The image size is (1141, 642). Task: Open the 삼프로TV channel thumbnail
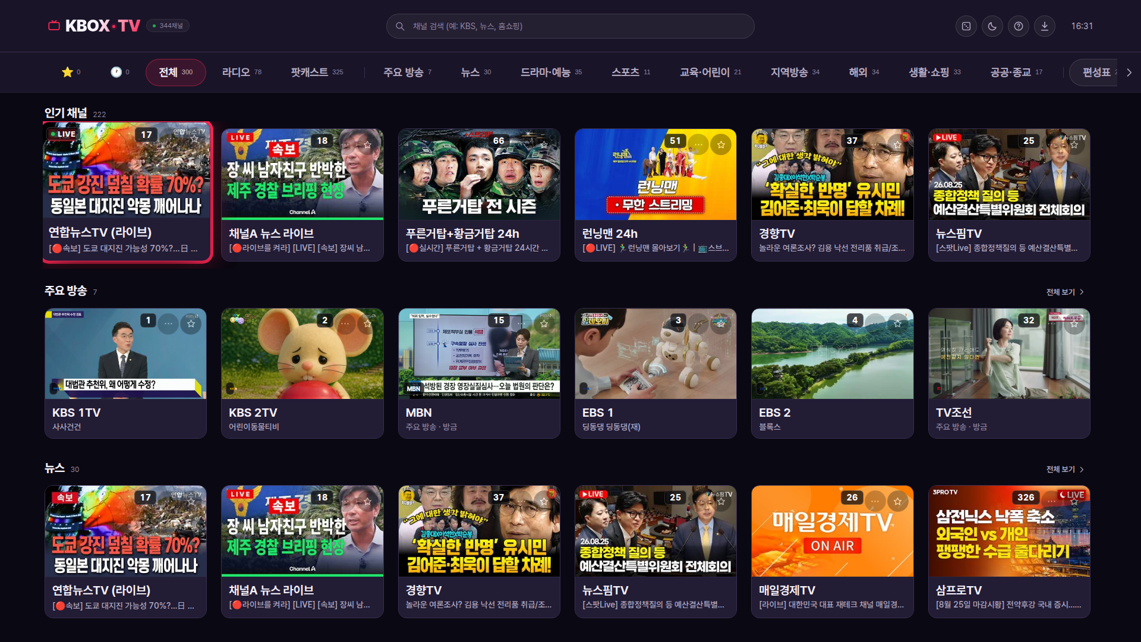coord(1009,531)
